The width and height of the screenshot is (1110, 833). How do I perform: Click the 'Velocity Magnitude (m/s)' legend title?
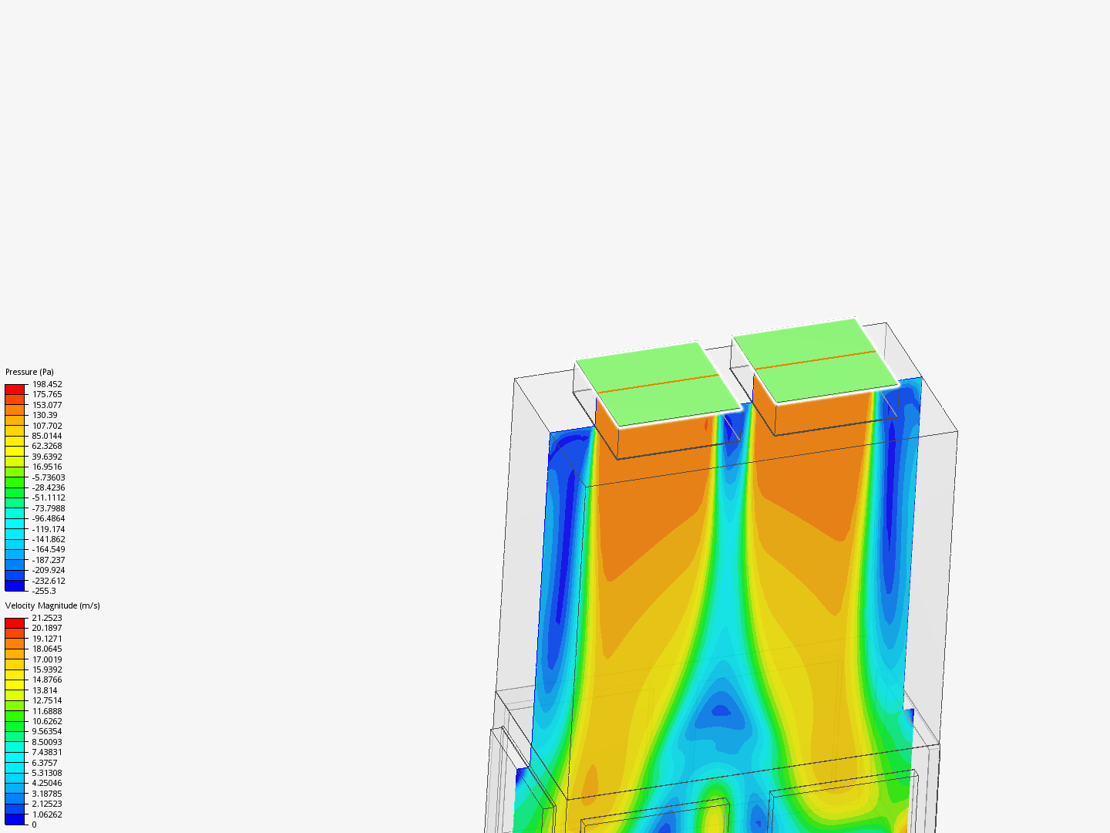pyautogui.click(x=52, y=605)
